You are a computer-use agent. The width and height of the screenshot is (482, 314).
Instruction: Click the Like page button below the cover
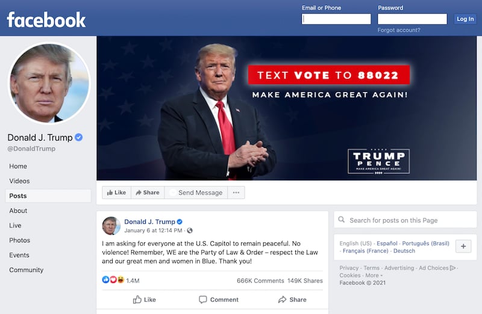(x=116, y=192)
